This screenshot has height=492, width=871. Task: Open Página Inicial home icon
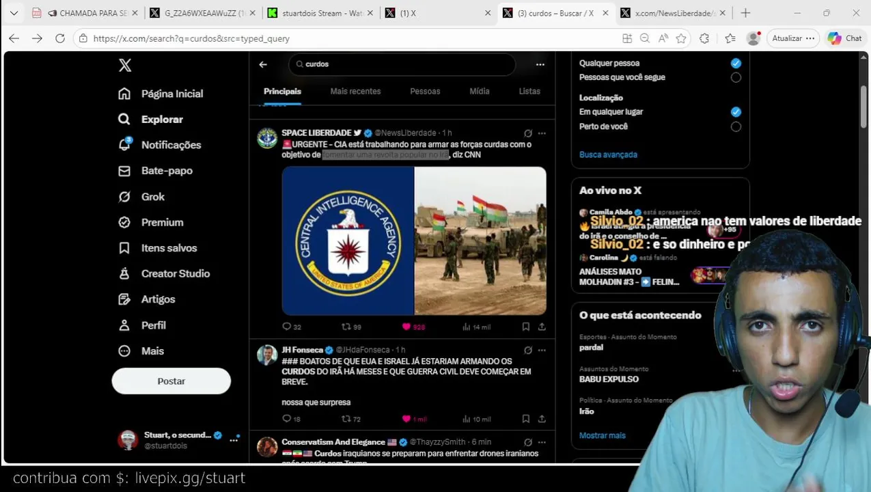coord(124,94)
